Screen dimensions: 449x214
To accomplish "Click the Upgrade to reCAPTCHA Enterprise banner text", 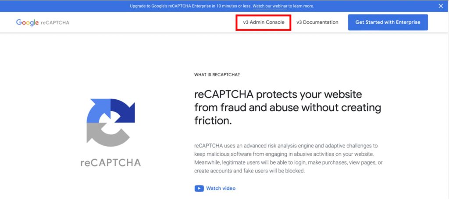I will tap(190, 6).
